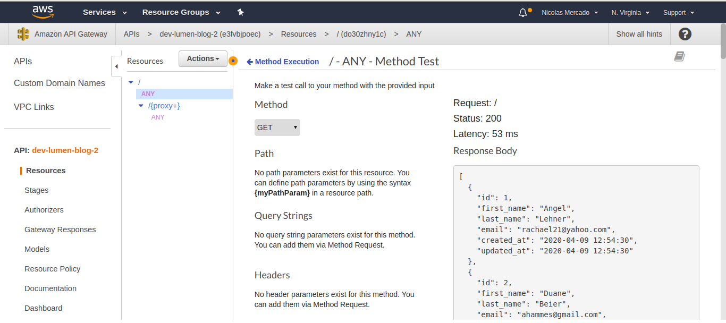
Task: Go back via Method Execution link
Action: pyautogui.click(x=283, y=62)
